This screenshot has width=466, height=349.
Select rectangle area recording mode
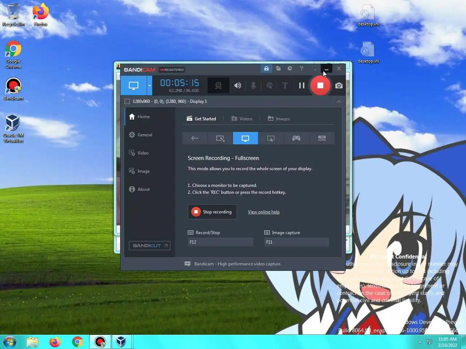pyautogui.click(x=220, y=138)
